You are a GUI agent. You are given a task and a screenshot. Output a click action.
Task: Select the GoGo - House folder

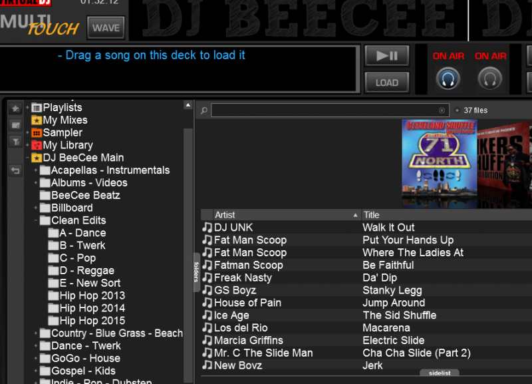click(x=80, y=359)
